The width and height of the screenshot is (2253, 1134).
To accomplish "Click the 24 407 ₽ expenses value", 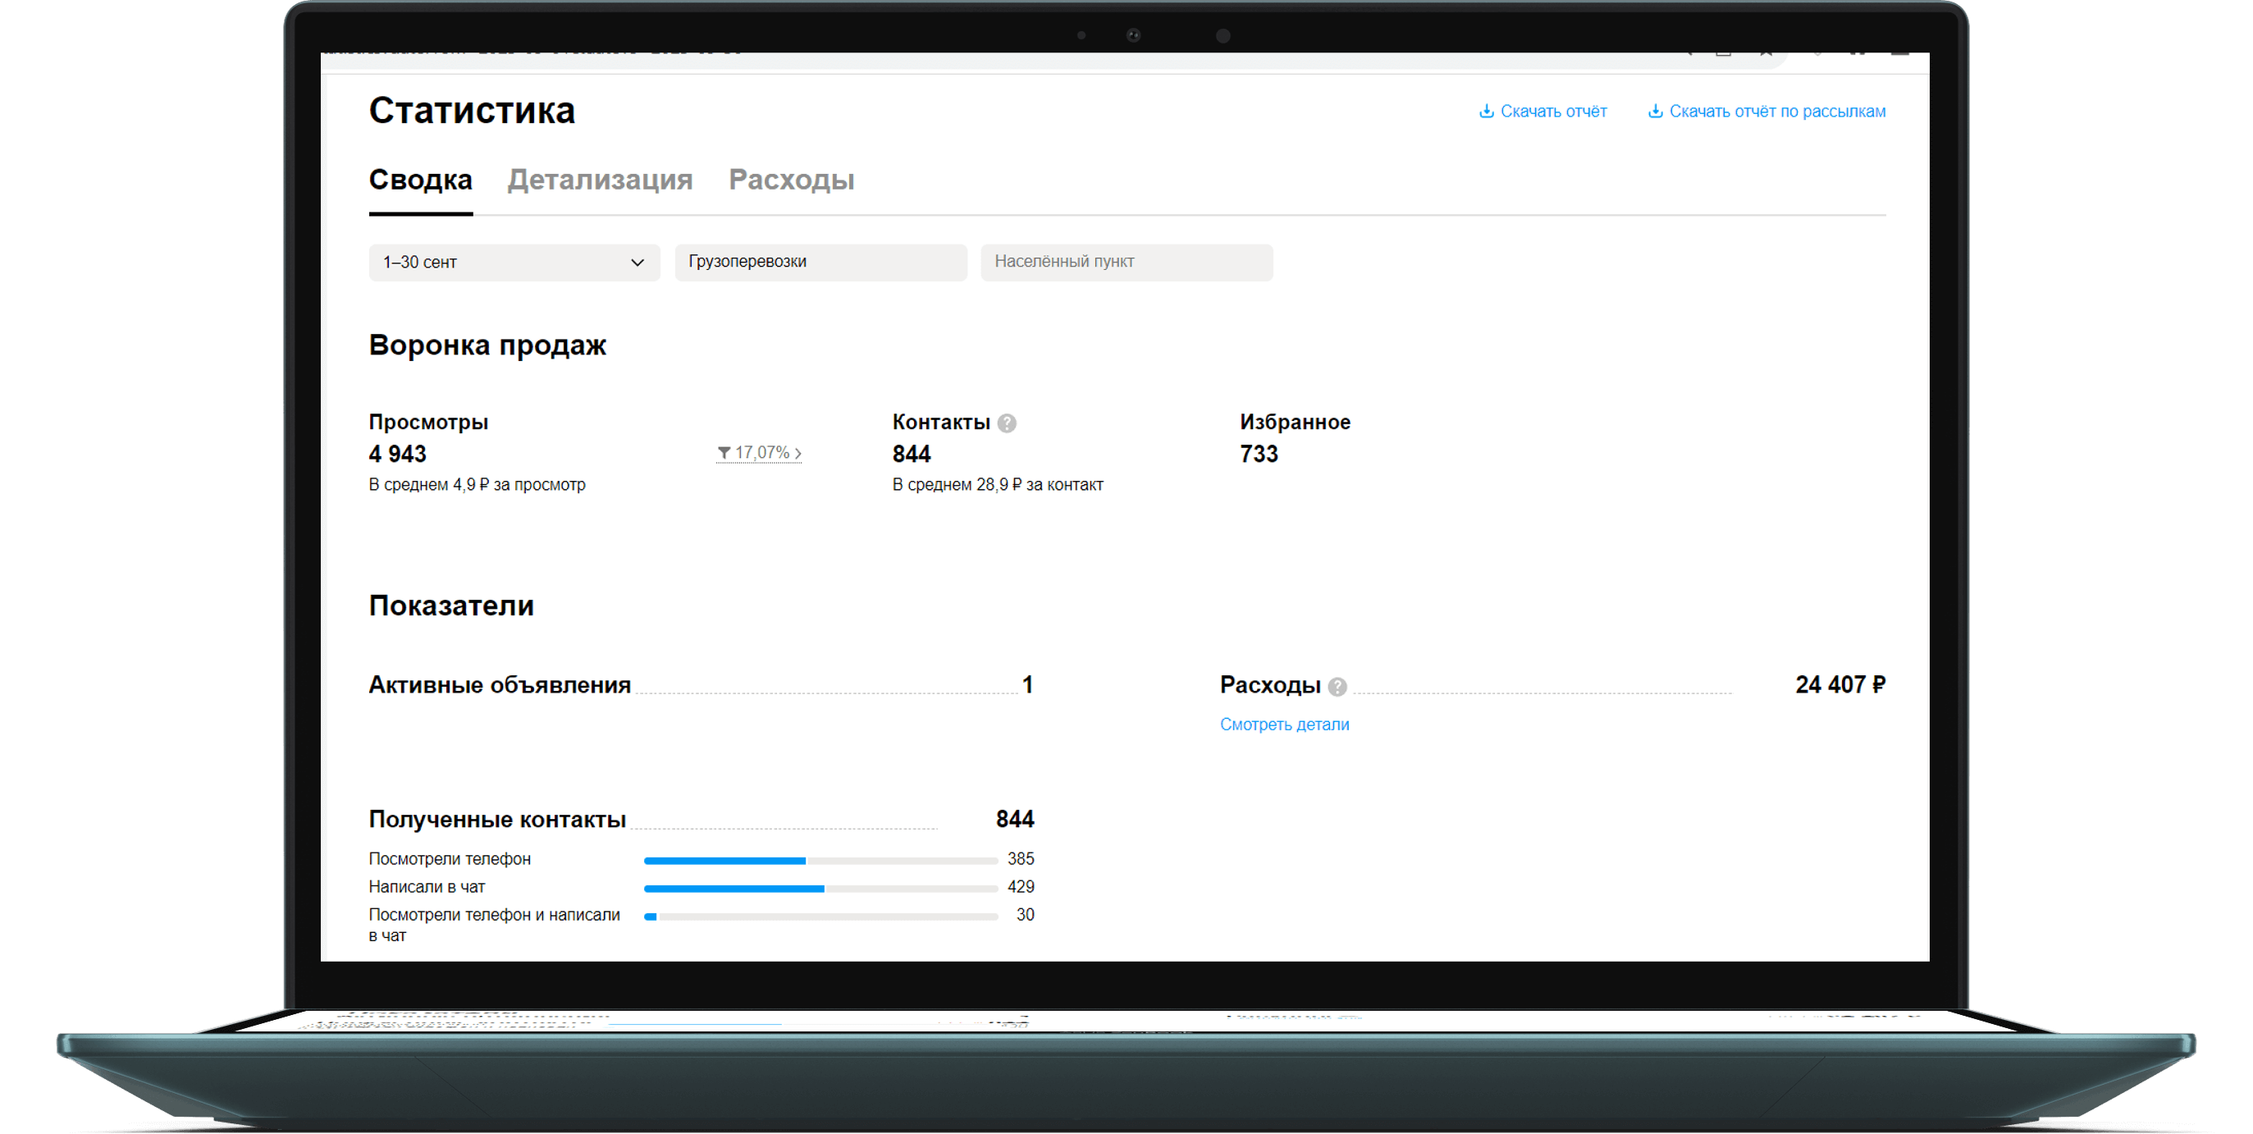I will (x=1839, y=684).
